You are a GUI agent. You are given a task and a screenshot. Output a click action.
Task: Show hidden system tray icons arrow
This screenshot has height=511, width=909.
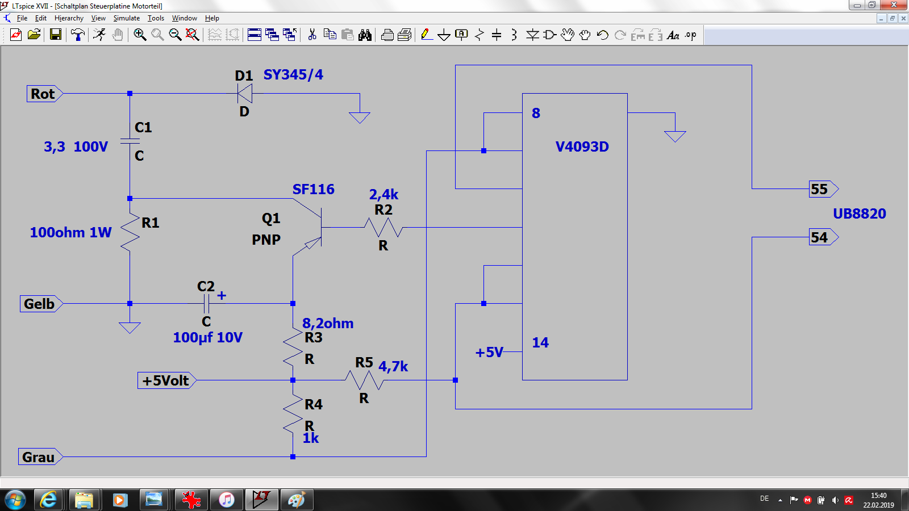780,500
